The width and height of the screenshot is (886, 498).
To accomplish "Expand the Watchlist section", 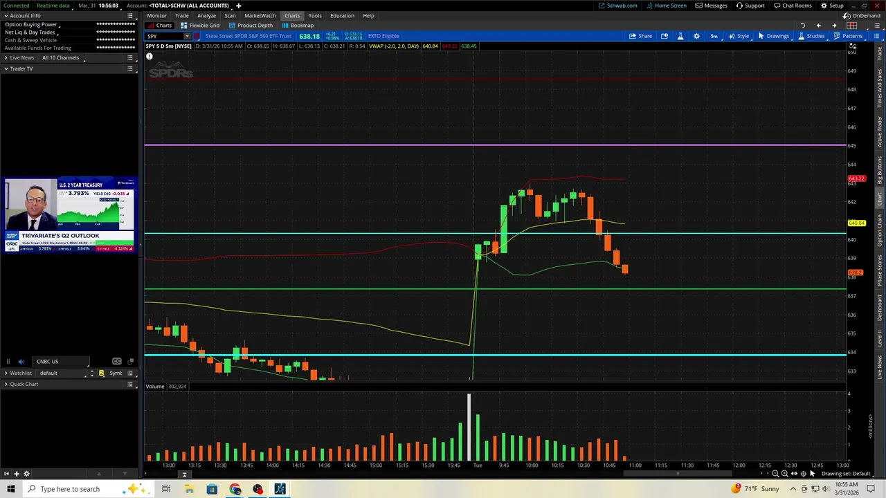I will (6, 373).
